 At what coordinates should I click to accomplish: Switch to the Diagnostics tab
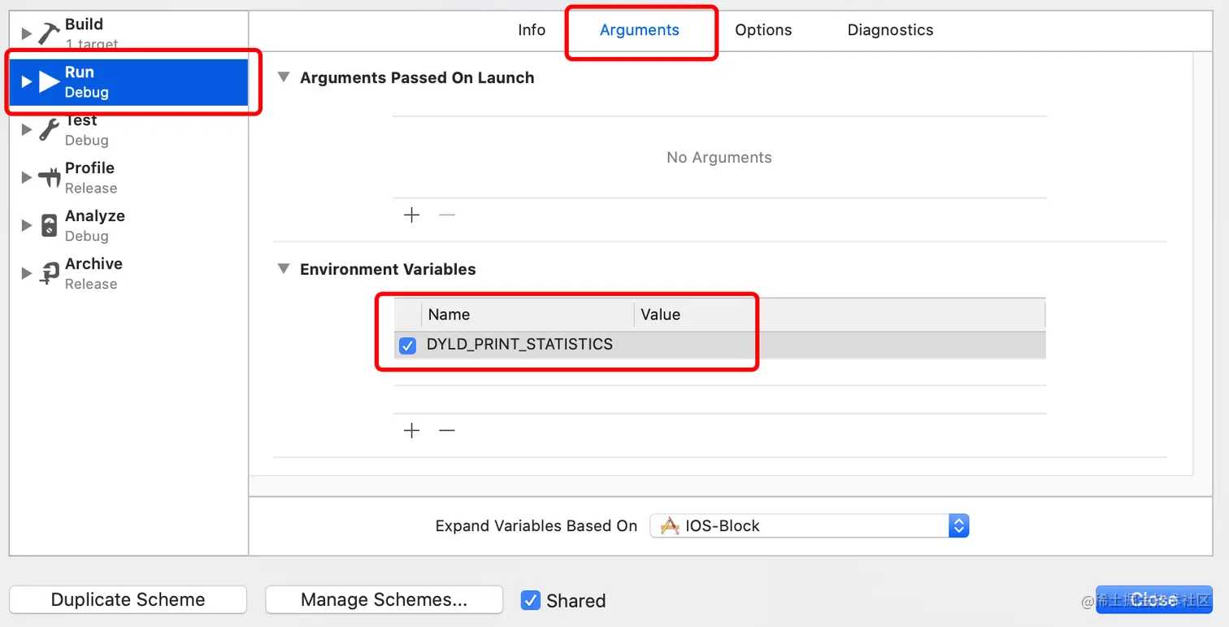tap(890, 30)
